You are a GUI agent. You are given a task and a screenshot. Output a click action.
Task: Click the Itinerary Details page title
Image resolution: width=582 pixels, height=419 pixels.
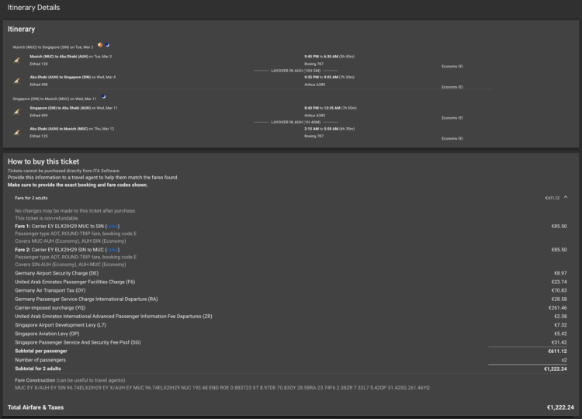click(x=34, y=8)
